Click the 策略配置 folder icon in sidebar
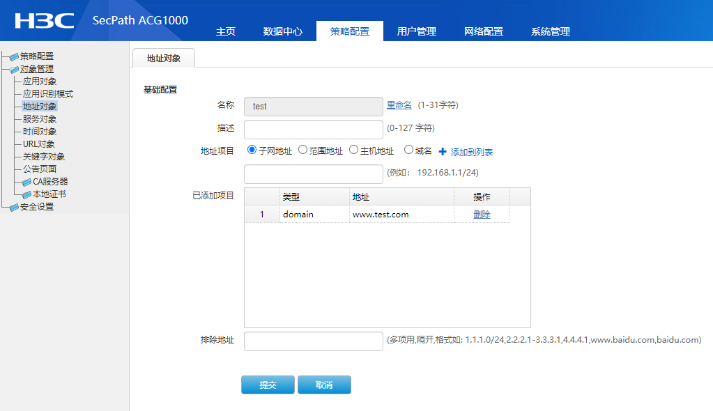The width and height of the screenshot is (713, 411). pos(14,56)
